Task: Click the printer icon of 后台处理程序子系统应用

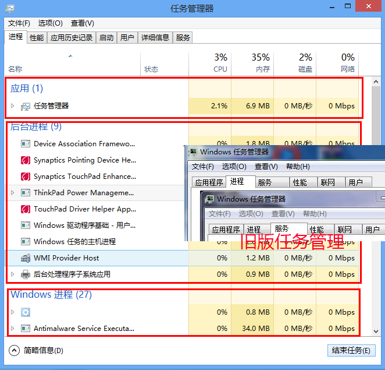Action: tap(26, 274)
